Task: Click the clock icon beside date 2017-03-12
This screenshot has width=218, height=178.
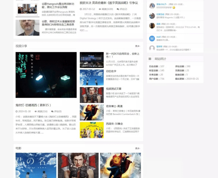Action: pyautogui.click(x=81, y=9)
